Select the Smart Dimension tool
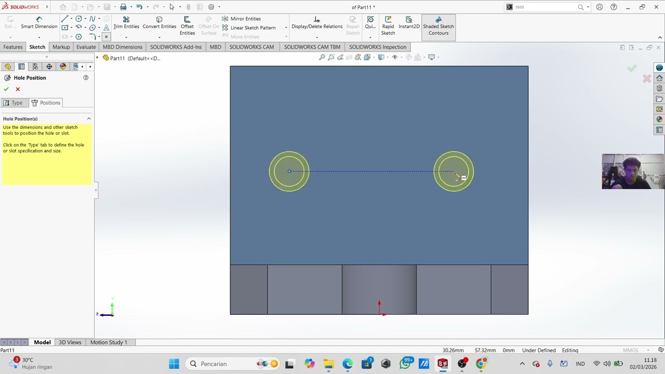This screenshot has width=665, height=374. tap(39, 23)
